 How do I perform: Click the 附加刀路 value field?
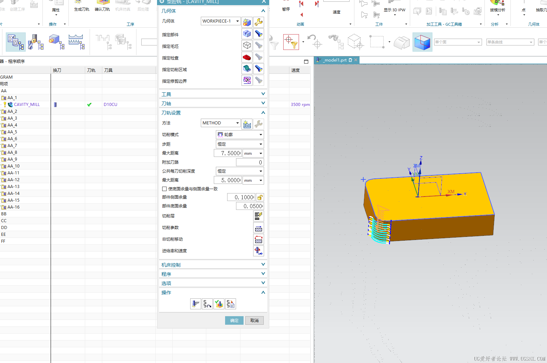coord(250,162)
